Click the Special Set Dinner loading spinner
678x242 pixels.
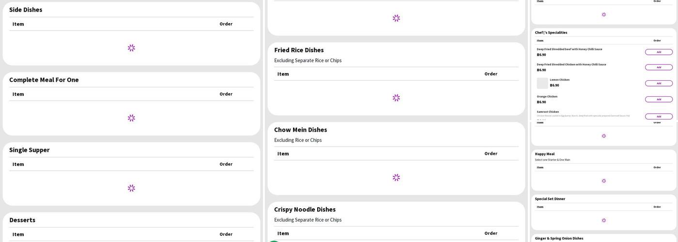603,220
